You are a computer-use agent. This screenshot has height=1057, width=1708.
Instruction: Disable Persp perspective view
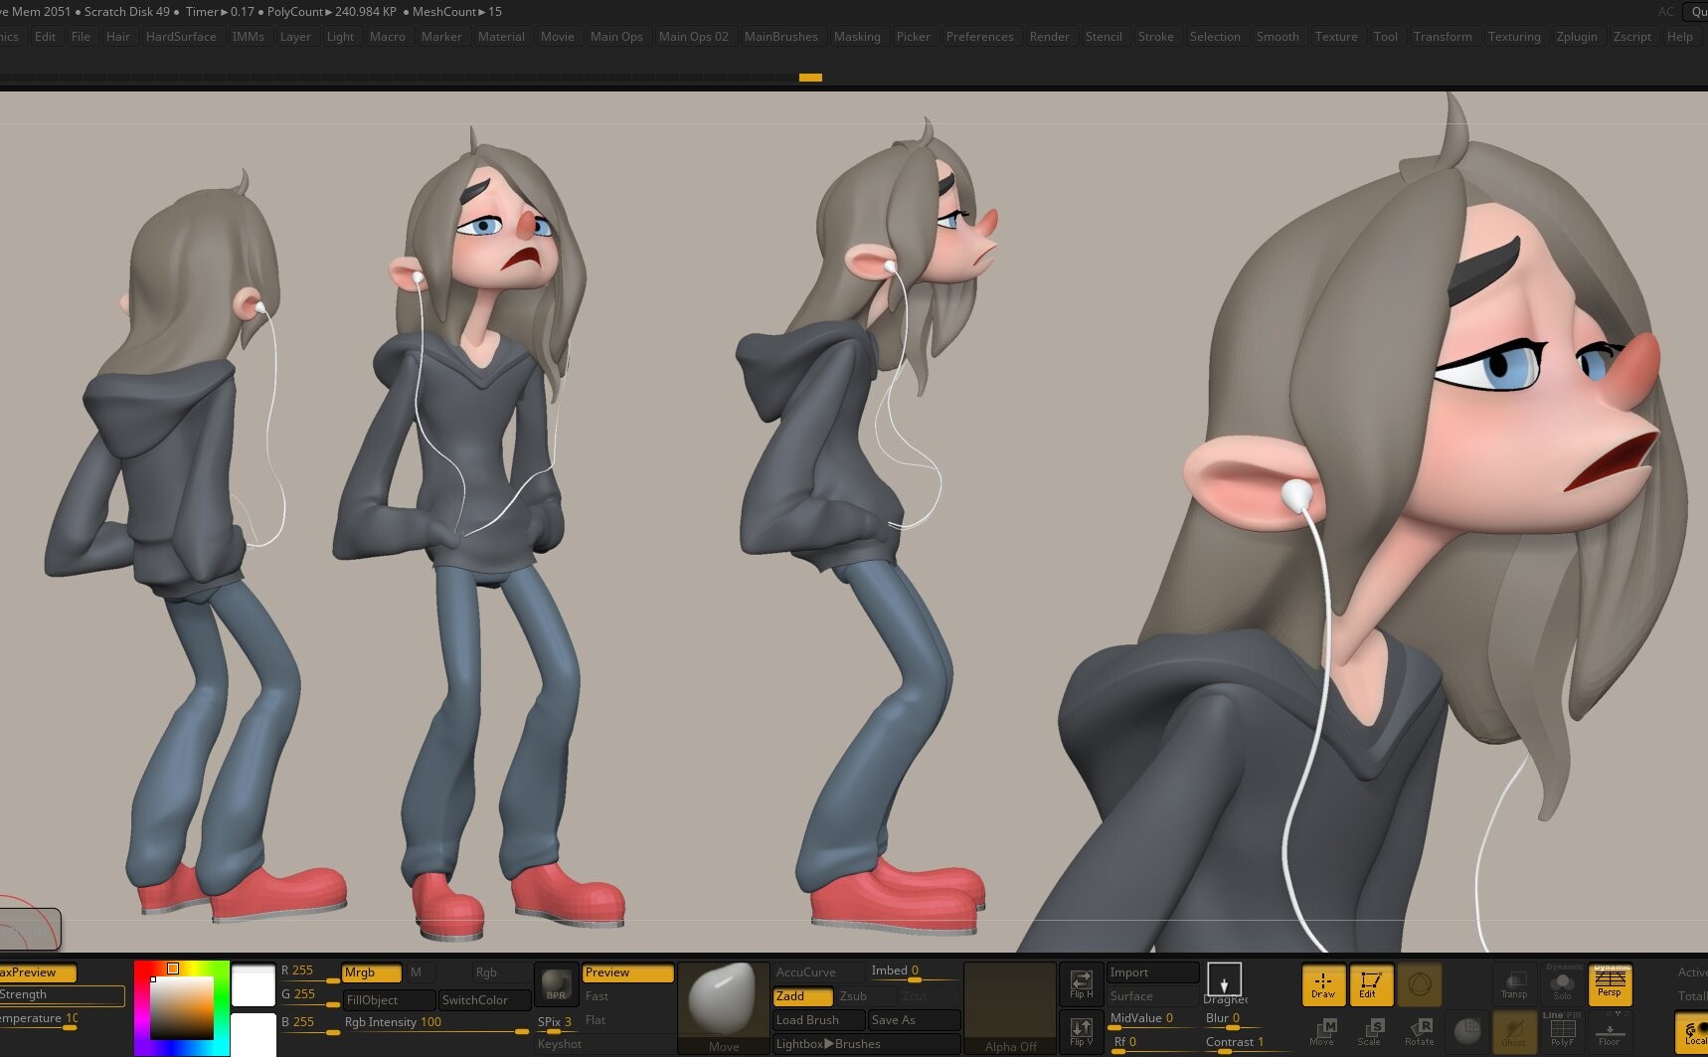point(1610,985)
